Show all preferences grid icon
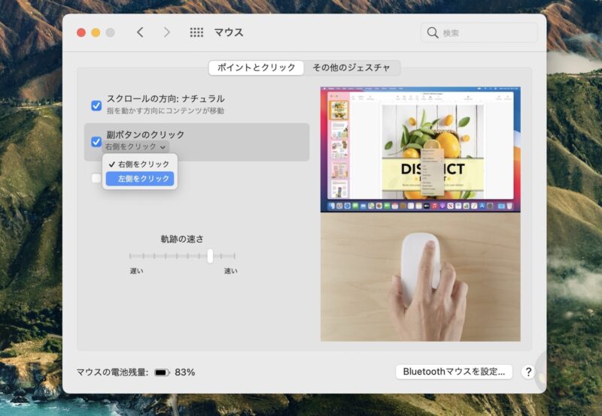The height and width of the screenshot is (416, 602). 196,32
